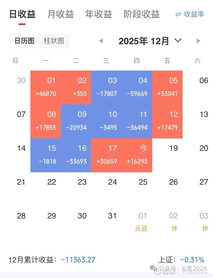Switch to 柱状图 bar chart view
The image size is (213, 278).
click(x=54, y=41)
